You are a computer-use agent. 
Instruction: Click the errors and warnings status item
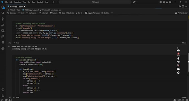click(x=8, y=100)
